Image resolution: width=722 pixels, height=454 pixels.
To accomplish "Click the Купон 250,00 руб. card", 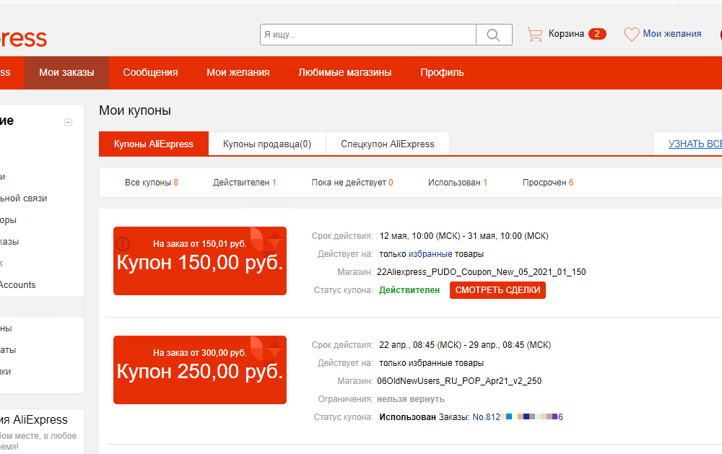I will coord(200,370).
